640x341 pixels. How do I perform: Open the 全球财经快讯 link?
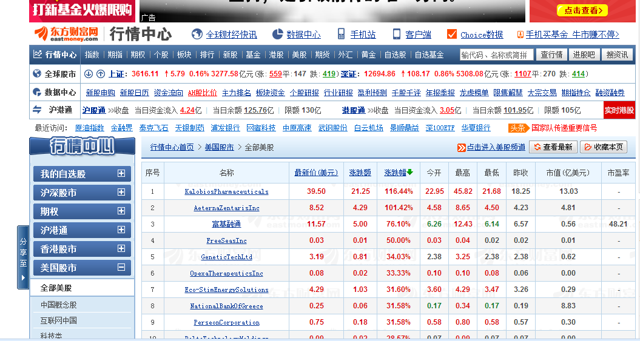coord(231,35)
